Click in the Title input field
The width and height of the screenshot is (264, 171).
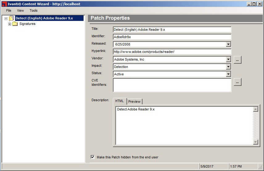tap(172, 30)
